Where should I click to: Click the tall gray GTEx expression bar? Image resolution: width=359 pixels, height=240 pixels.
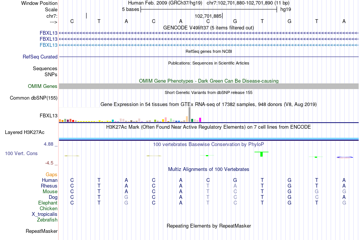click(190, 114)
